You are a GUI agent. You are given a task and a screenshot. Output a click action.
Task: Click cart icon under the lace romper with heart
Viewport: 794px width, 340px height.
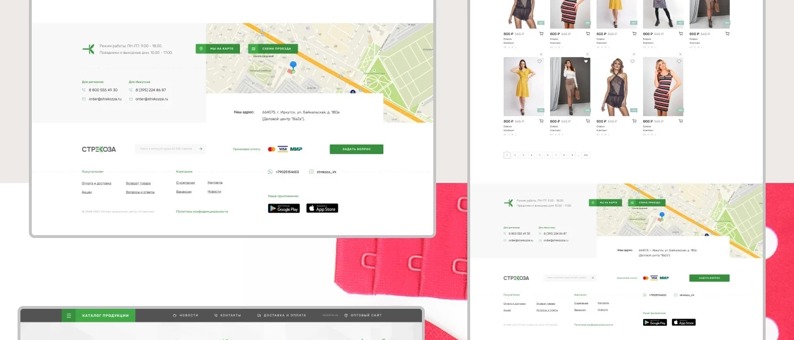tap(633, 121)
